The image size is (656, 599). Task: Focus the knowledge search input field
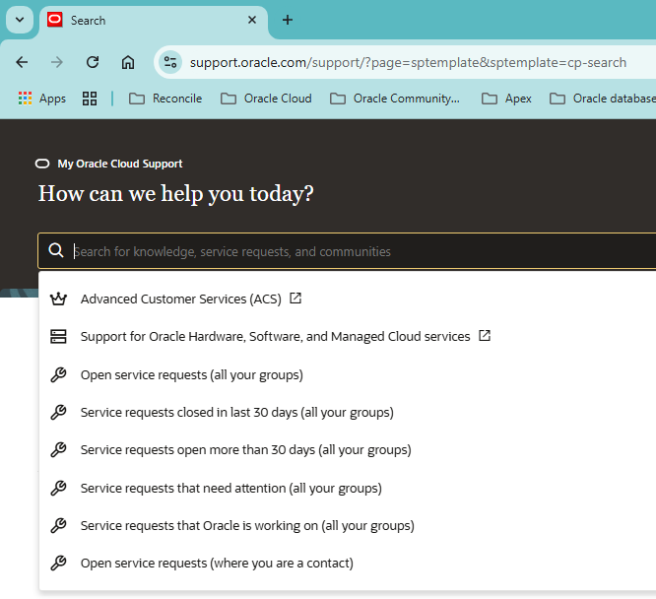click(x=355, y=251)
